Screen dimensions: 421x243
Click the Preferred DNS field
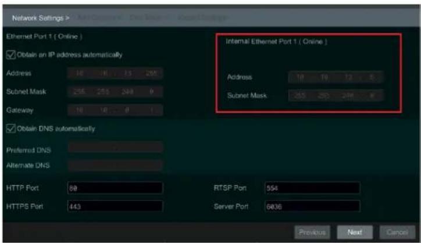click(x=115, y=148)
